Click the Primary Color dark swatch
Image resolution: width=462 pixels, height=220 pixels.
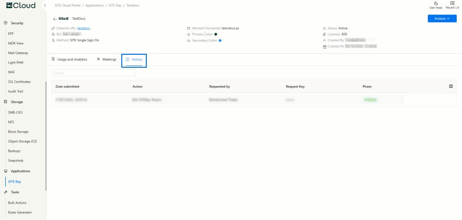pyautogui.click(x=215, y=34)
